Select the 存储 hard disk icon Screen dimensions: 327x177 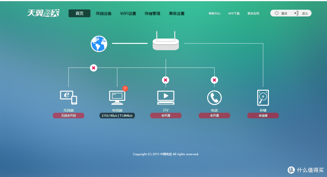(x=263, y=98)
